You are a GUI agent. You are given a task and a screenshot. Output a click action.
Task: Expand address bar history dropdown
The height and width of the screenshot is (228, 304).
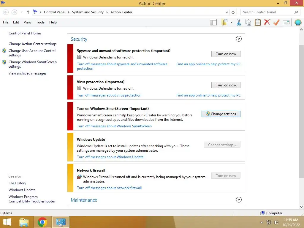pyautogui.click(x=227, y=12)
